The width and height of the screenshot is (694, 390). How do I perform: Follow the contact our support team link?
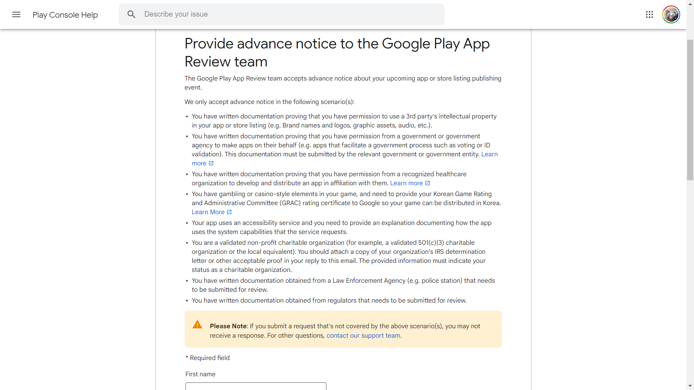363,335
